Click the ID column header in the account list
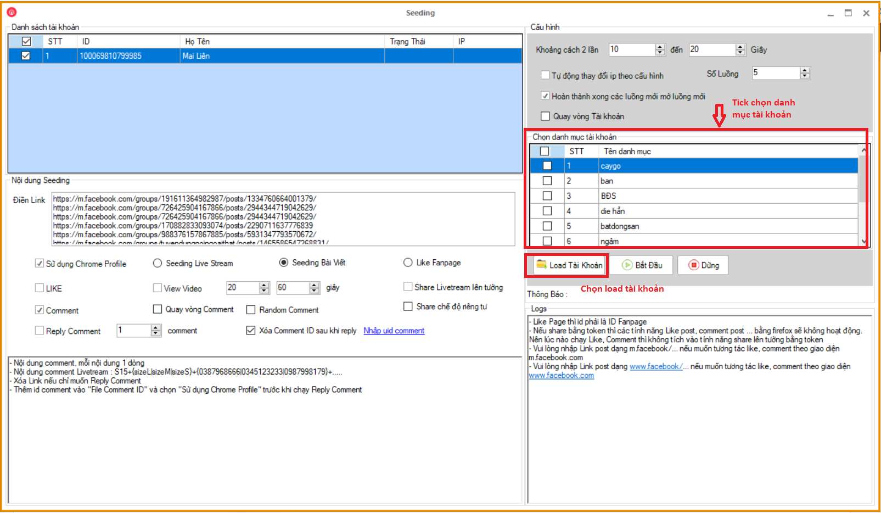The image size is (881, 513). click(x=128, y=41)
